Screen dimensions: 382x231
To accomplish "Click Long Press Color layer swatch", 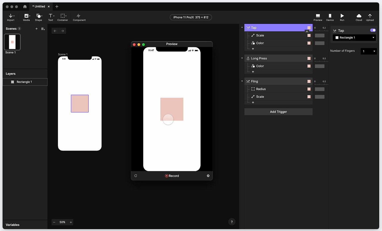I will [x=309, y=66].
